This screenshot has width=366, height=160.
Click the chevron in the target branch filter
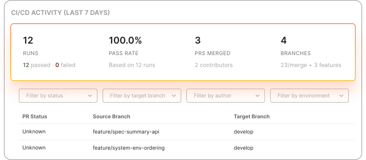point(174,96)
